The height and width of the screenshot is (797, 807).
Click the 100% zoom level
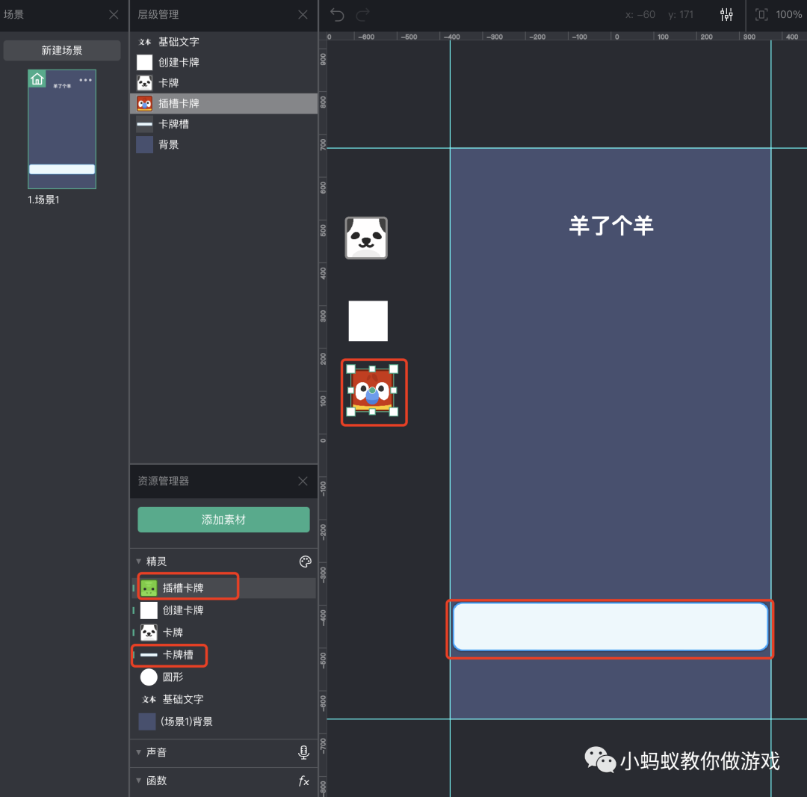click(788, 14)
